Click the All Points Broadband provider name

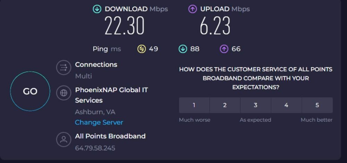click(x=110, y=136)
